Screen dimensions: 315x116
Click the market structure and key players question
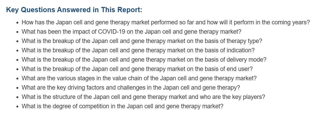[143, 97]
